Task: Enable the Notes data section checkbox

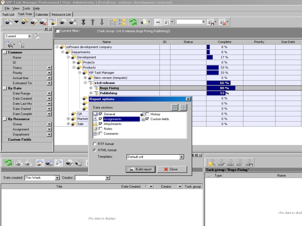Action: pos(101,129)
